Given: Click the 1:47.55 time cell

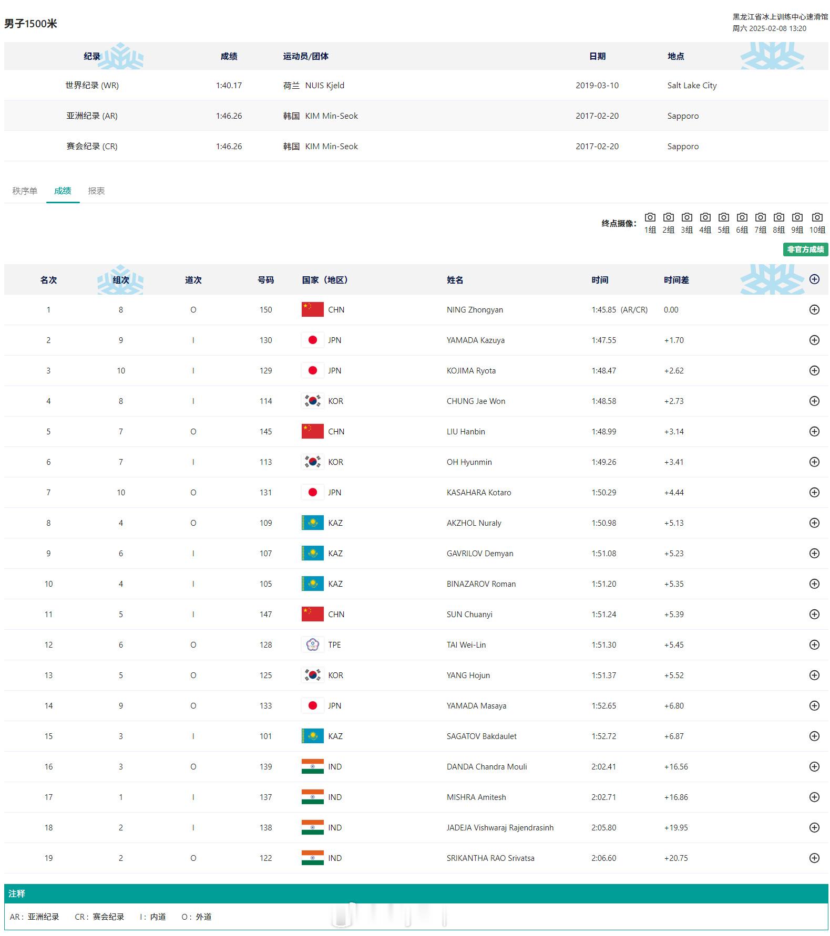Looking at the screenshot, I should click(x=604, y=340).
